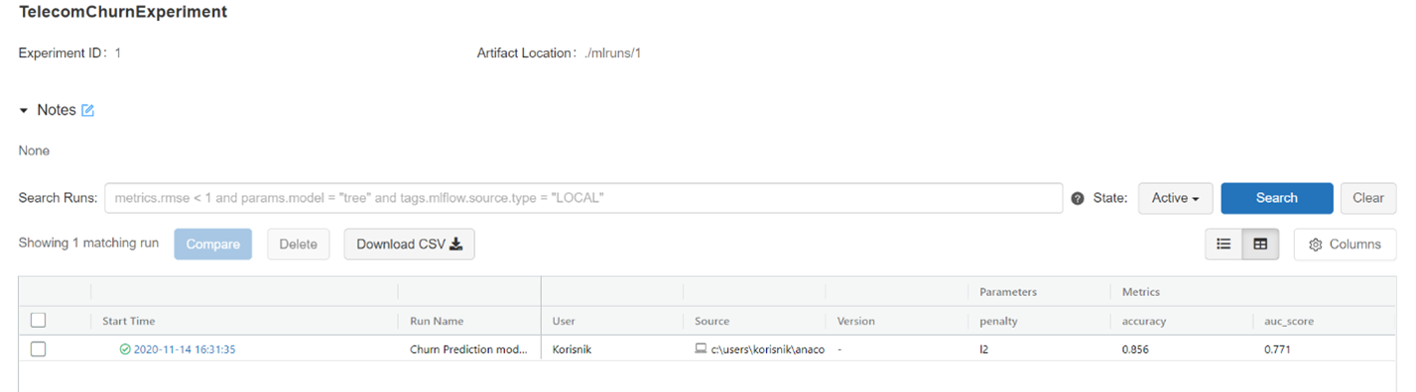Open the Active state dropdown
This screenshot has height=392, width=1416.
tap(1175, 198)
